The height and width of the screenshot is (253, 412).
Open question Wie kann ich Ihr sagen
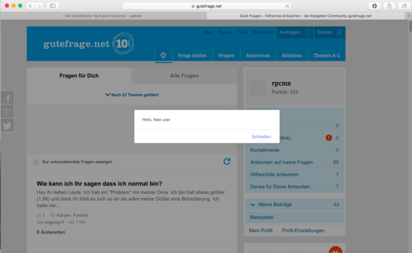coord(99,183)
